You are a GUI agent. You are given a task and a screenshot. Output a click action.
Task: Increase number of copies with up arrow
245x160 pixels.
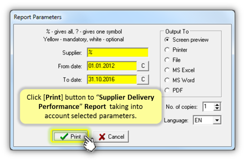tap(217, 104)
